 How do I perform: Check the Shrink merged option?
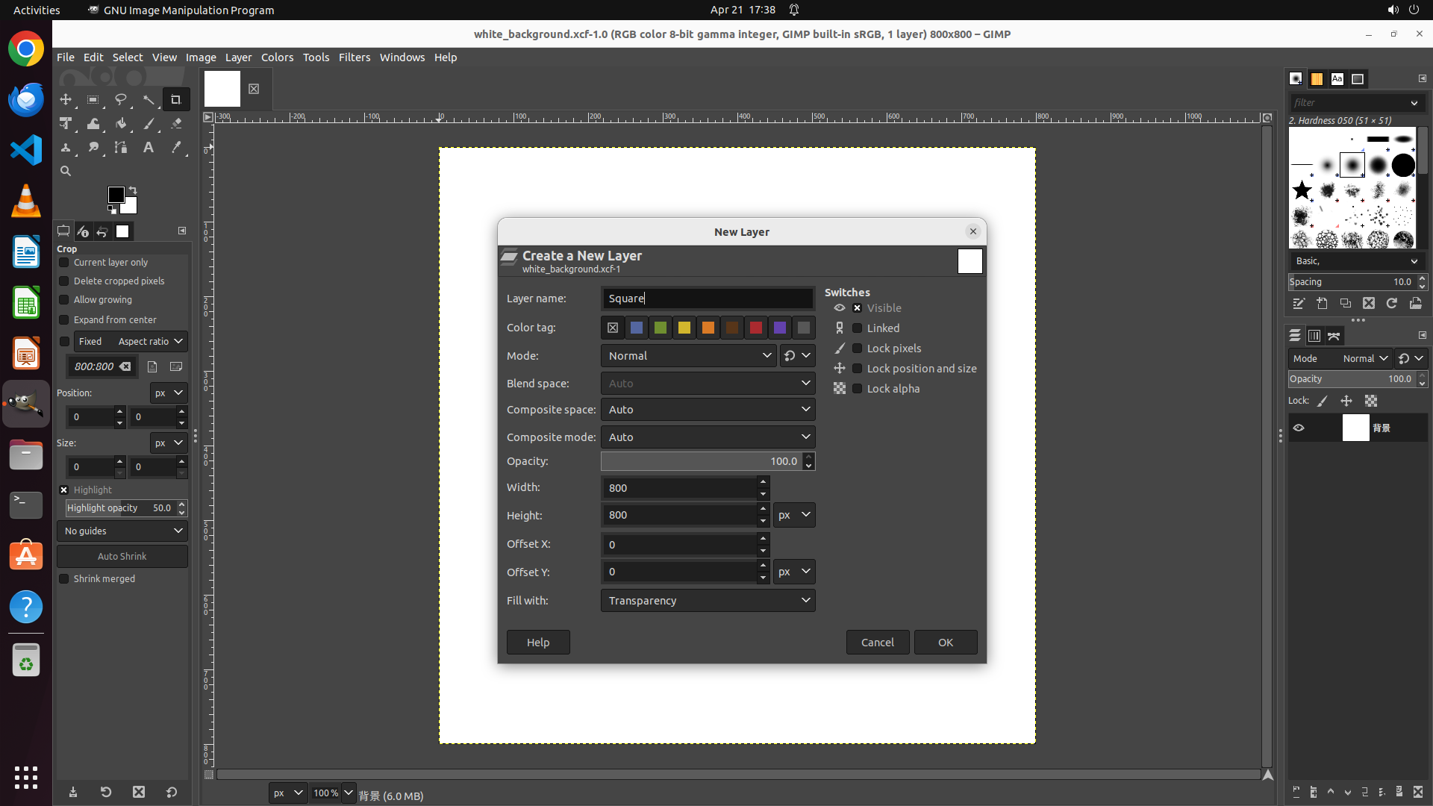[x=64, y=579]
